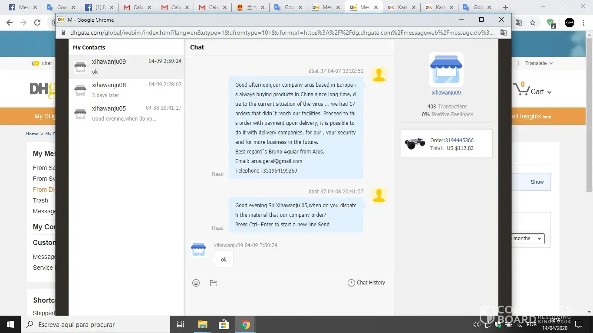Open order 3194445366 link
This screenshot has width=593, height=333.
459,140
